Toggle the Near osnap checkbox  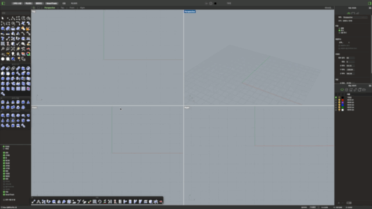pos(4,156)
